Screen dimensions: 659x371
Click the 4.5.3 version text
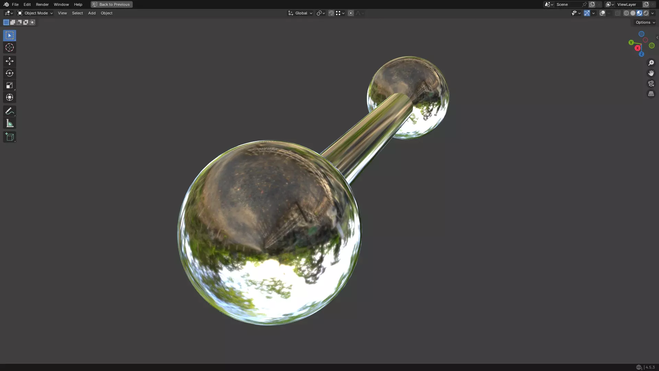coord(650,367)
